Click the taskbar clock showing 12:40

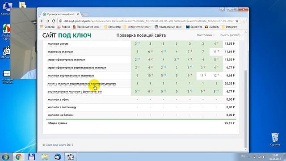(275, 157)
